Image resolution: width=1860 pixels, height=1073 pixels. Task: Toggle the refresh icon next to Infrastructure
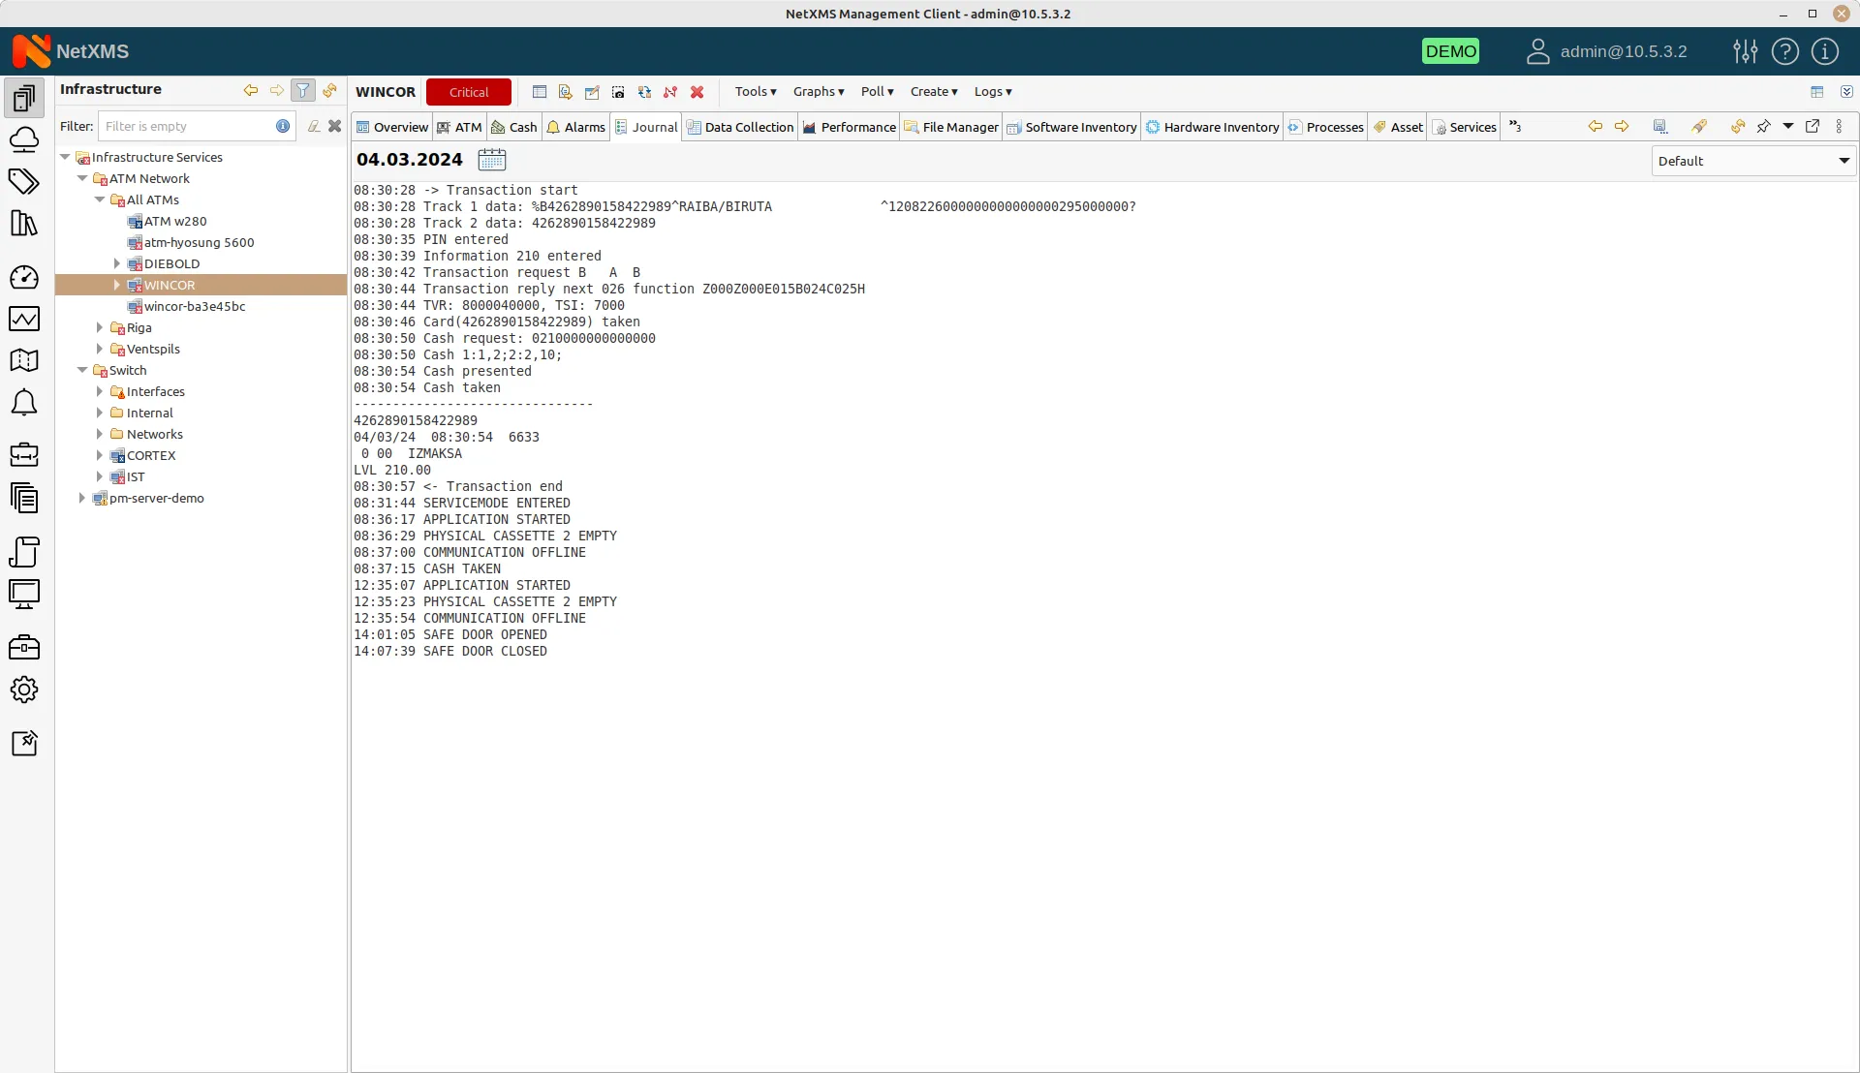pyautogui.click(x=329, y=90)
